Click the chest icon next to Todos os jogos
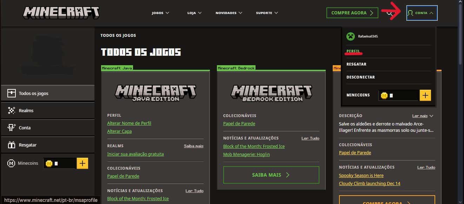464x204 pixels. (12, 93)
